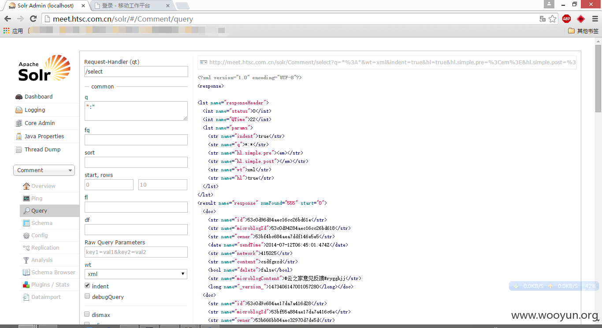Click the Plugins / Stats icon
Viewport: 602px width, 328px height.
point(26,285)
